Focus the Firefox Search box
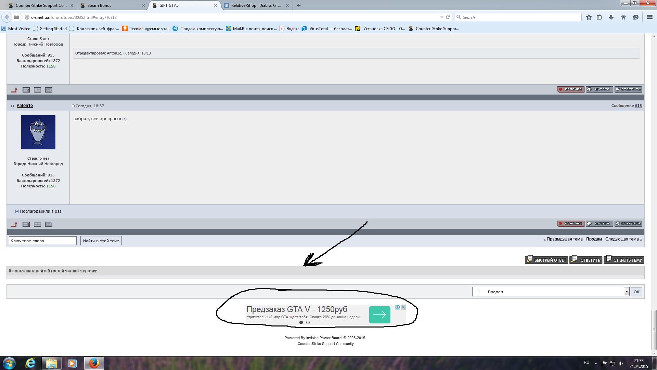The width and height of the screenshot is (657, 370). tap(518, 17)
